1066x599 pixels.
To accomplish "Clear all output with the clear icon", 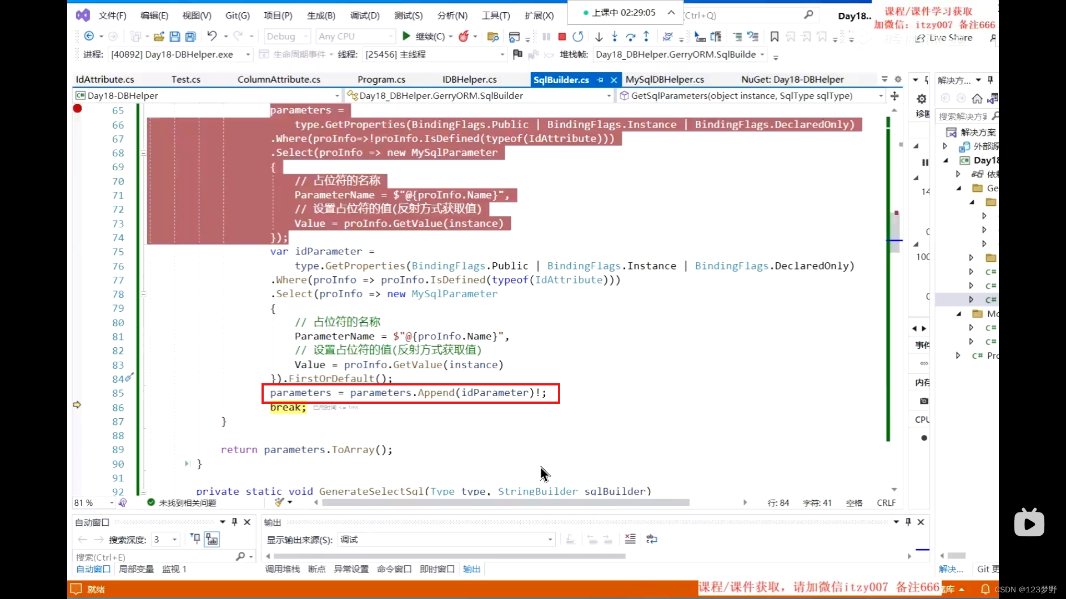I will (630, 539).
